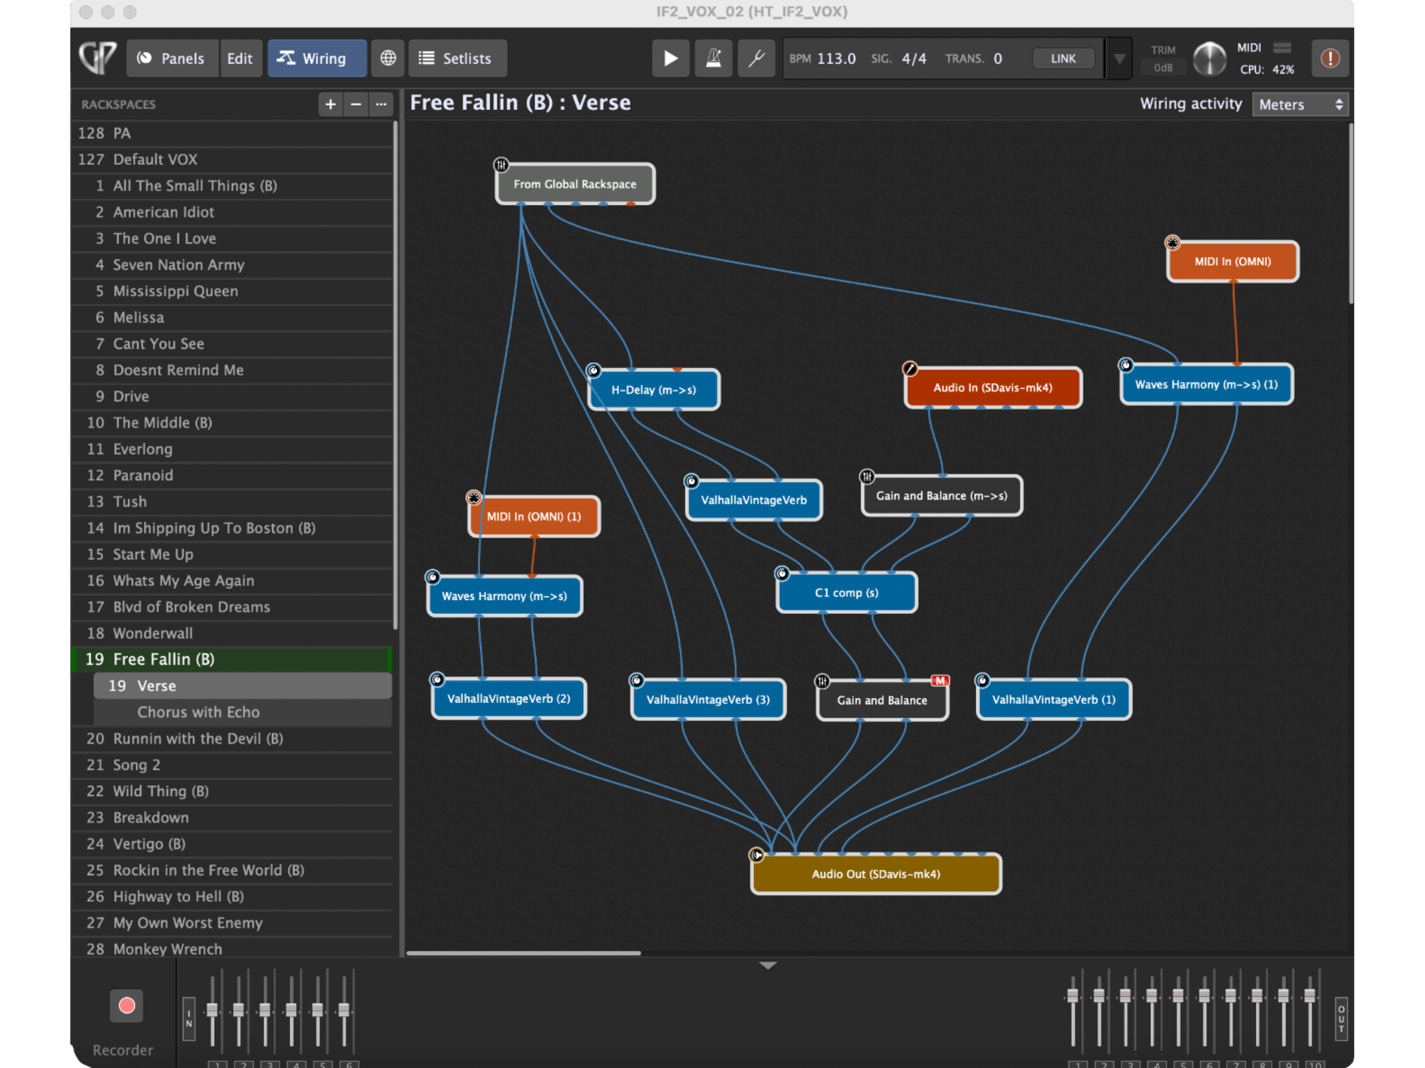
Task: Open the rackspaces more options button
Action: 381,104
